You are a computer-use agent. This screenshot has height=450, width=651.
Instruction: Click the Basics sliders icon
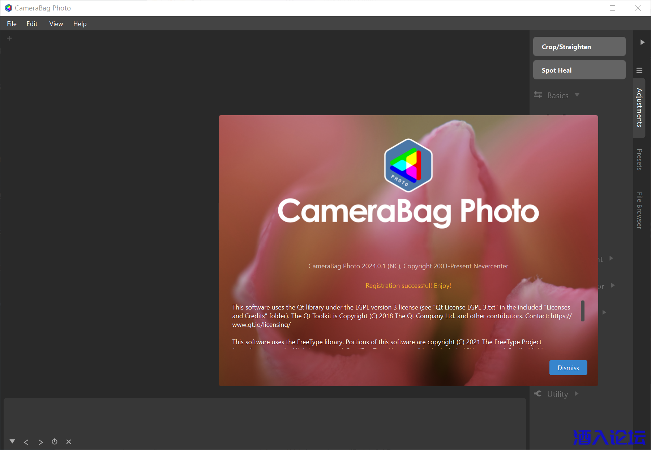pos(538,95)
